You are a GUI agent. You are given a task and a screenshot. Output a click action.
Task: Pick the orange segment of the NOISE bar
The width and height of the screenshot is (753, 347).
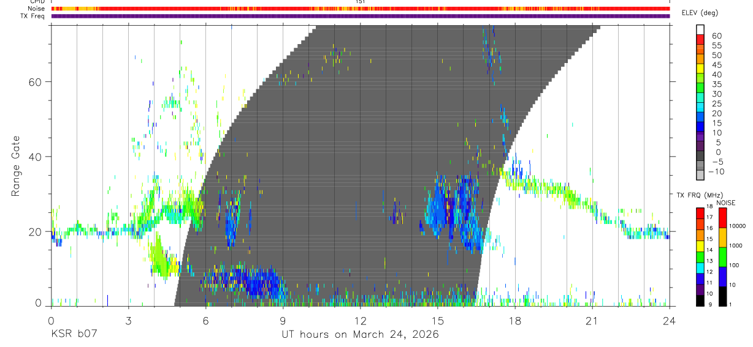(723, 236)
